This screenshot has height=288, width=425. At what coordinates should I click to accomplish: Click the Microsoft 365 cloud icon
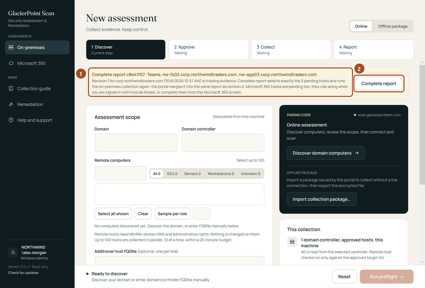11,63
